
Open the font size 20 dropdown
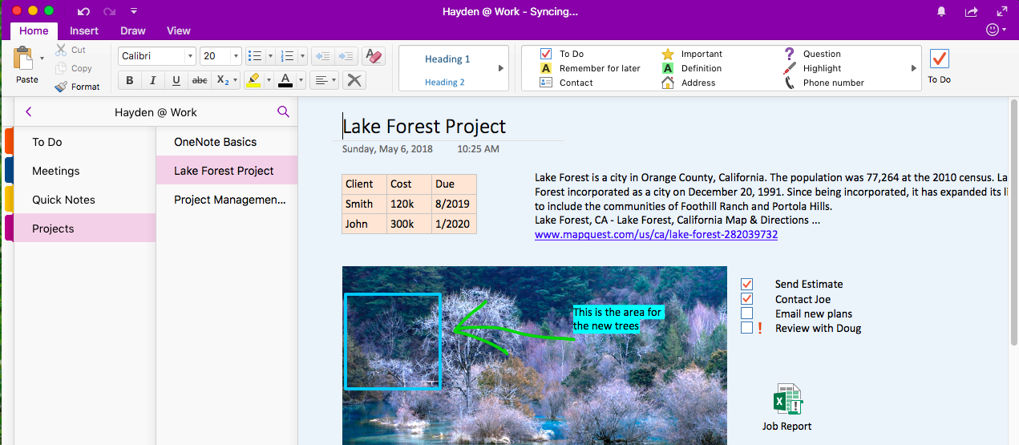[x=236, y=56]
